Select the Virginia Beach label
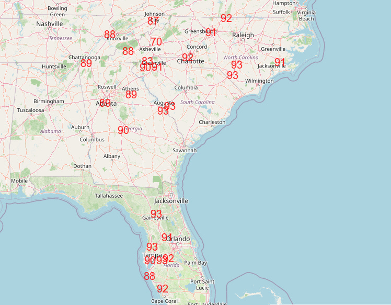The height and width of the screenshot is (305, 391). (306, 16)
